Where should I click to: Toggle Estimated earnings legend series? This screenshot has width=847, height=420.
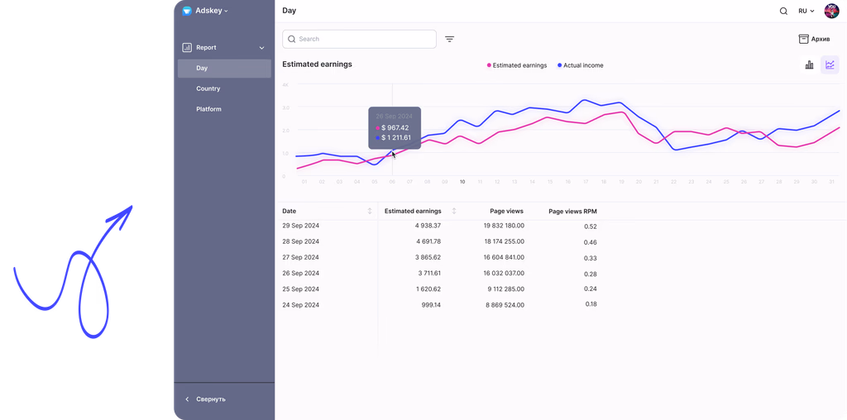(517, 65)
